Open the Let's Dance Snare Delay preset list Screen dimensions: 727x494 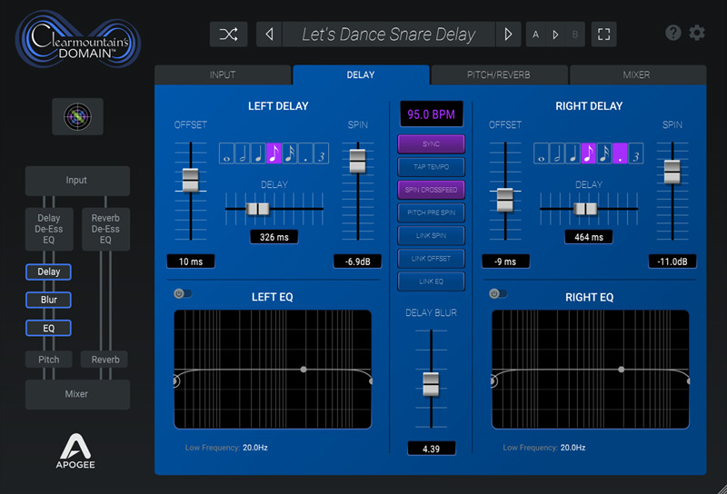388,35
